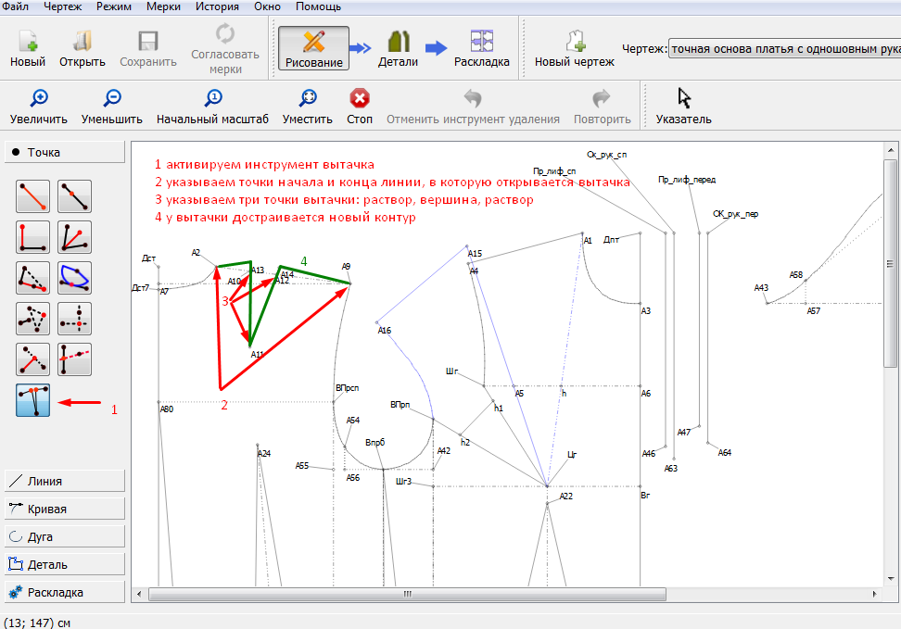The width and height of the screenshot is (901, 629).
Task: Toggle the active dart (вытачка) tool
Action: tap(32, 400)
